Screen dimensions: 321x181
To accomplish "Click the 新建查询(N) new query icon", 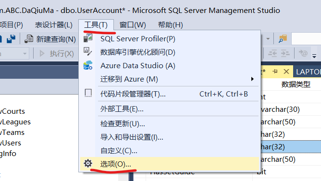I will [x=29, y=39].
